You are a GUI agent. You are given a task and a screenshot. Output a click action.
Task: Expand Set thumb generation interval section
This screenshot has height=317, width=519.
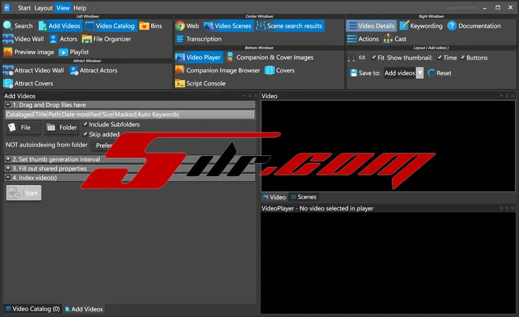click(8, 159)
